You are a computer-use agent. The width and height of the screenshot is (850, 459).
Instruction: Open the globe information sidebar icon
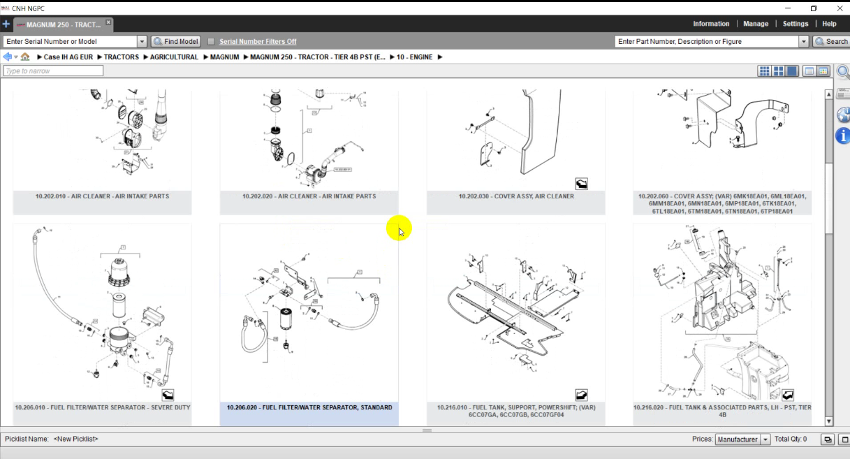click(843, 115)
